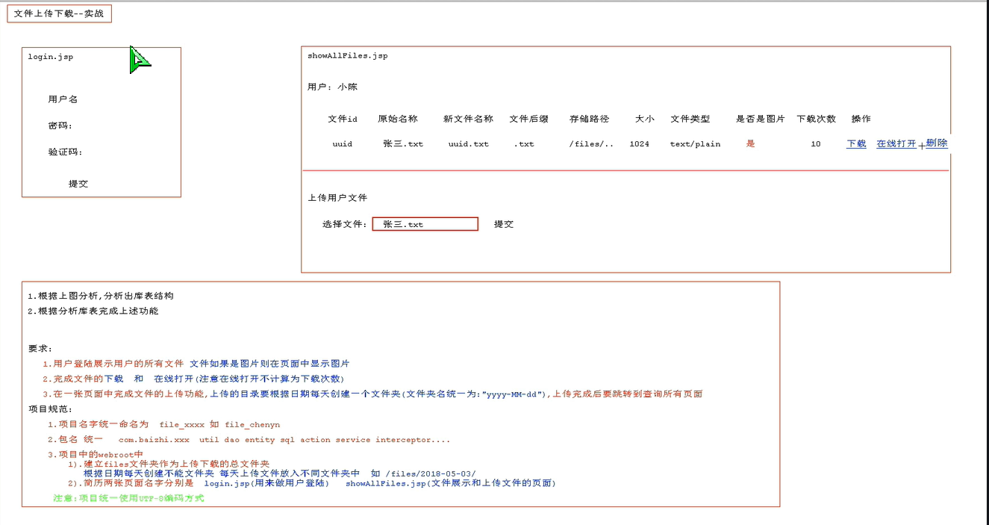The width and height of the screenshot is (989, 525).
Task: Click the showAllFiles.jsp heading text
Action: coord(347,56)
